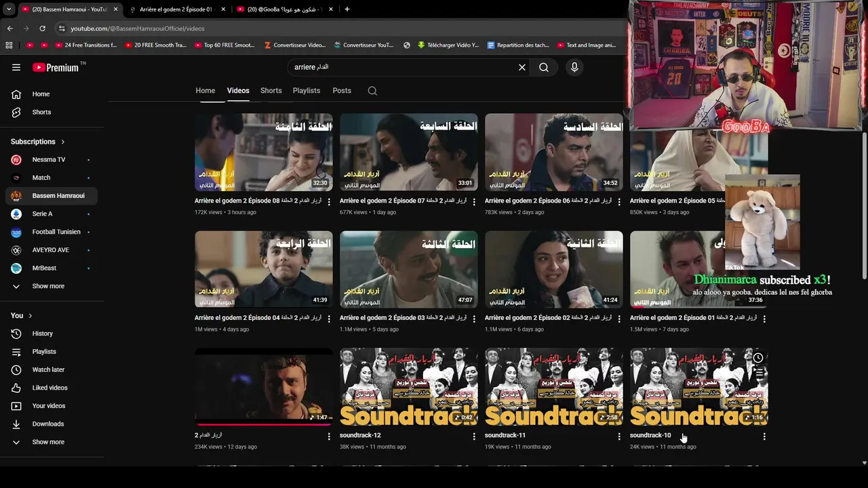This screenshot has width=868, height=488.
Task: Show more subscriptions
Action: click(52, 286)
